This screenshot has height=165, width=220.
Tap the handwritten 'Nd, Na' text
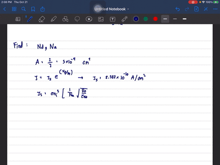point(47,47)
